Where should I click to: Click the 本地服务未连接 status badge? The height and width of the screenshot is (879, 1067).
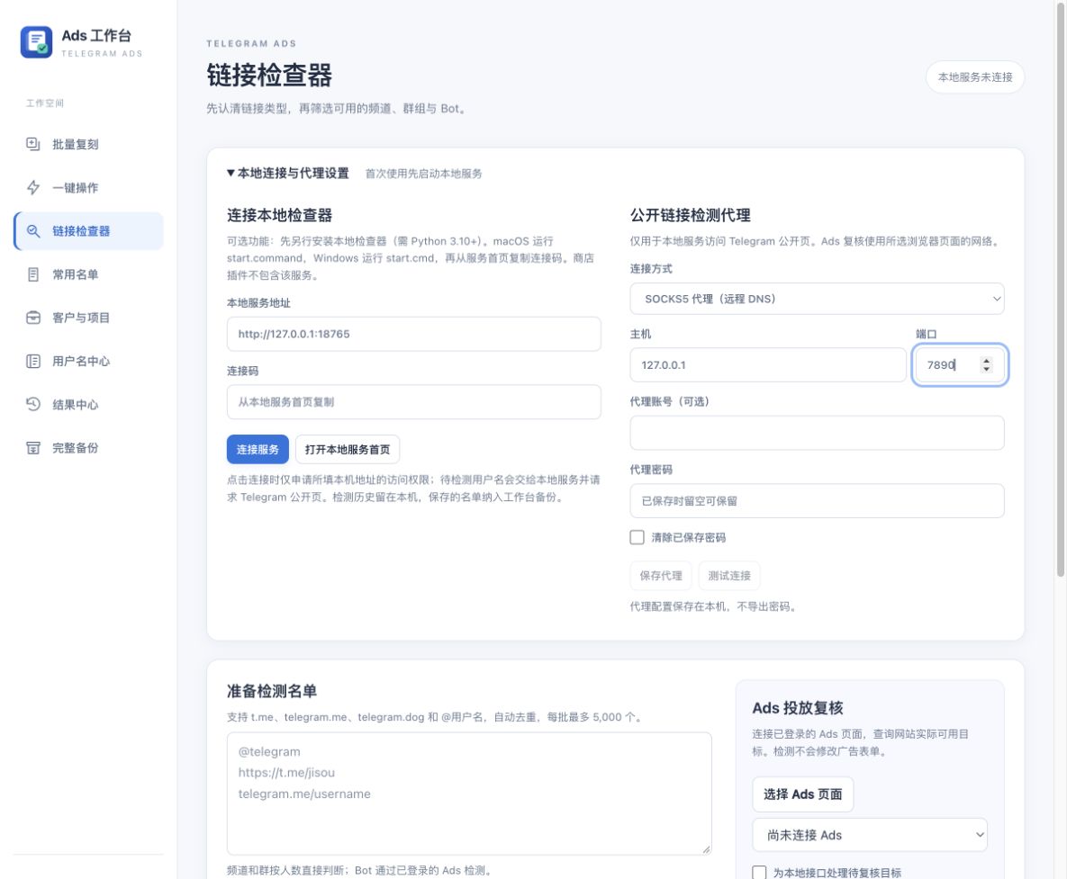tap(975, 76)
